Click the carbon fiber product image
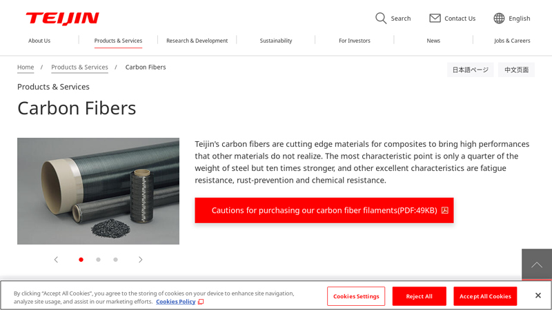This screenshot has width=552, height=310. [98, 191]
